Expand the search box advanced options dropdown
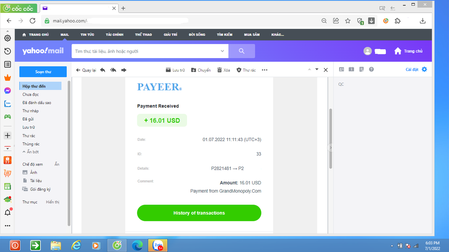Screen dimensions: 449x252 click(x=222, y=51)
